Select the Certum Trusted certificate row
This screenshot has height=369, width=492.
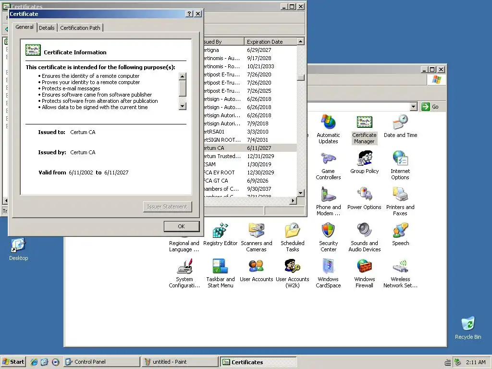coord(250,156)
